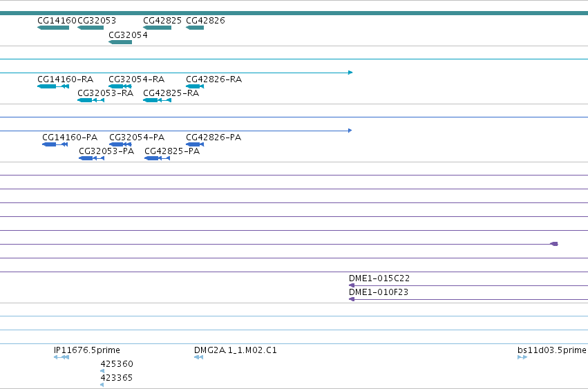Click the CG14160-RA label
The width and height of the screenshot is (588, 389).
[x=65, y=79]
